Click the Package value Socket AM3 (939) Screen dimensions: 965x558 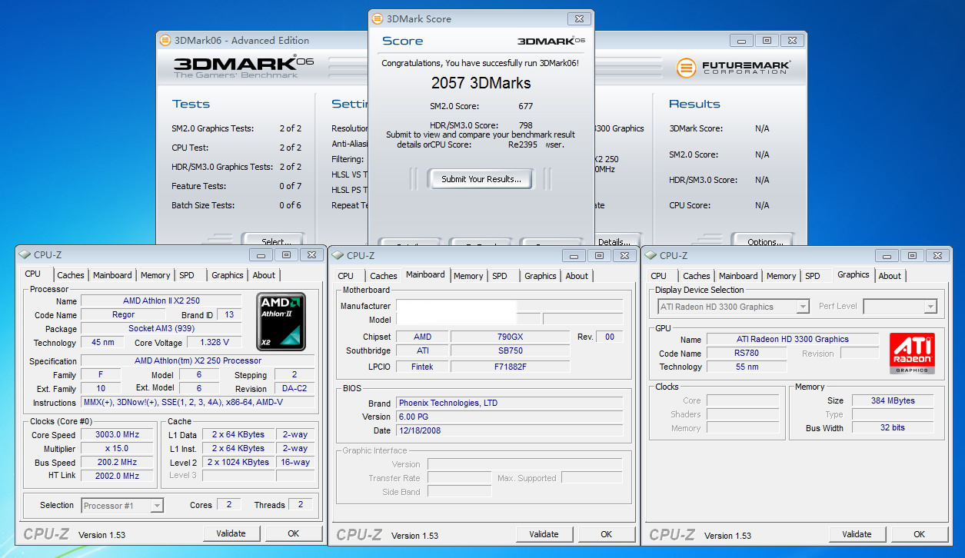pos(163,329)
